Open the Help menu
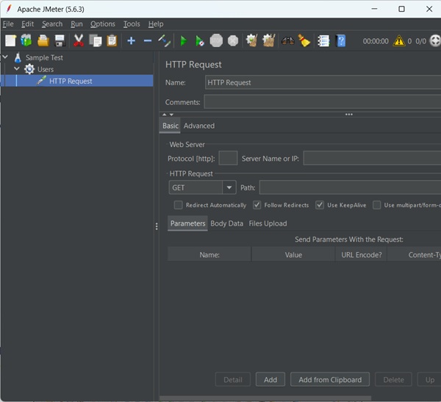 [156, 24]
